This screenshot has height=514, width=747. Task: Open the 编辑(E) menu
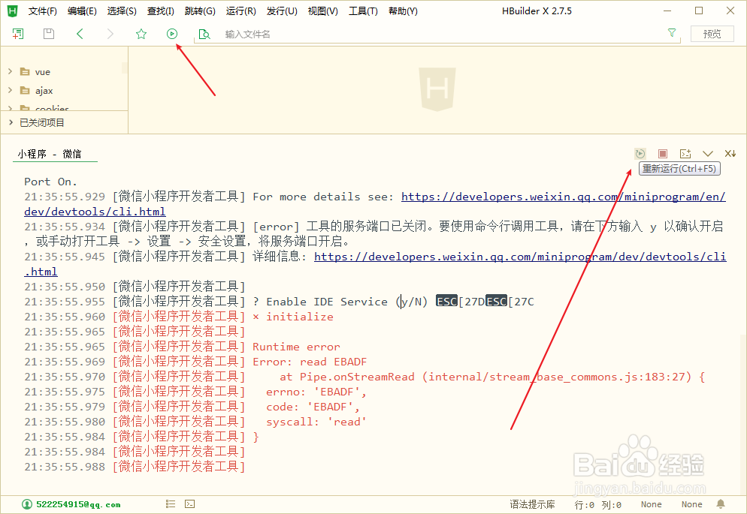point(82,11)
